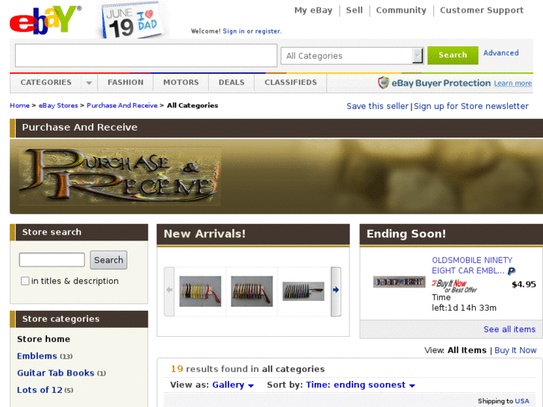Click the Store search text field
543x407 pixels.
point(52,260)
